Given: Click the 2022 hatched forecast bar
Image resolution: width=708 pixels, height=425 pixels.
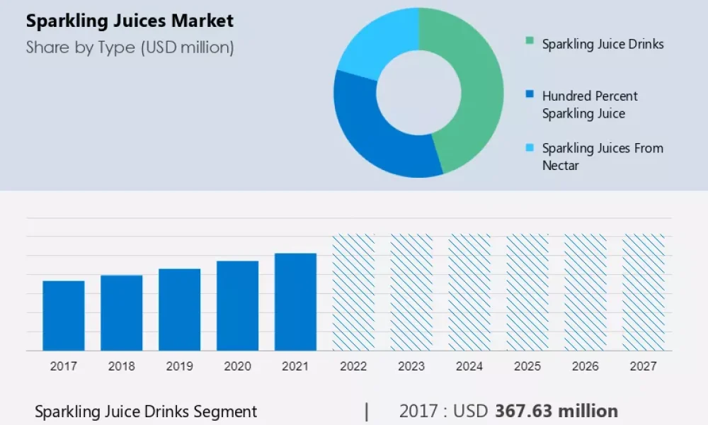Looking at the screenshot, I should point(353,293).
